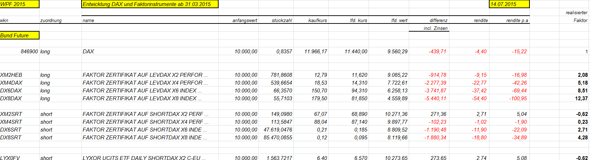Select WKN cell 'XM2HEB'
Screen dimensions: 590x160
coord(11,75)
